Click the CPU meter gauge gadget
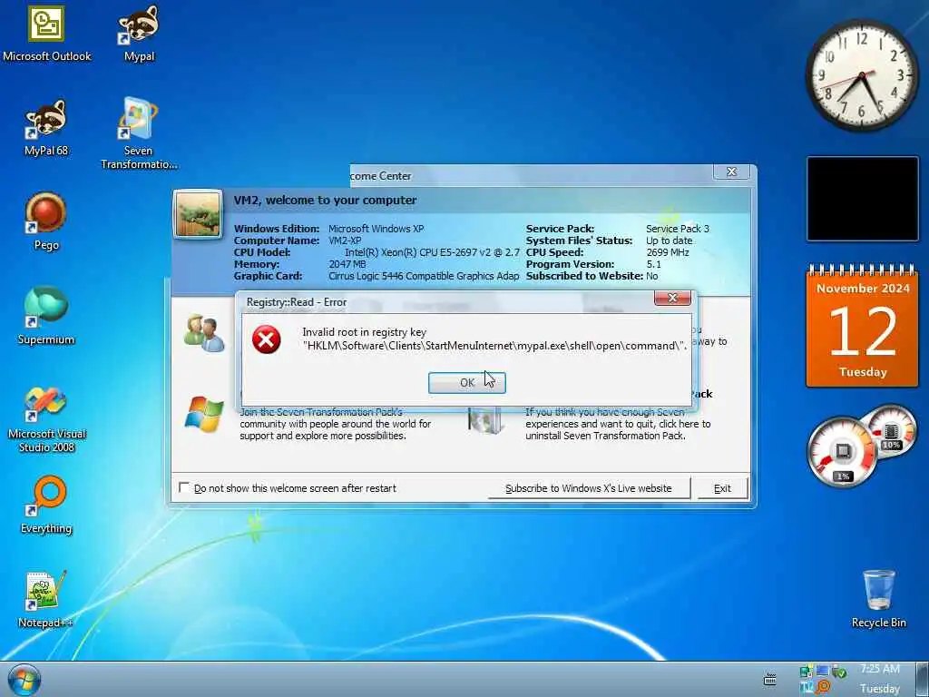 841,453
